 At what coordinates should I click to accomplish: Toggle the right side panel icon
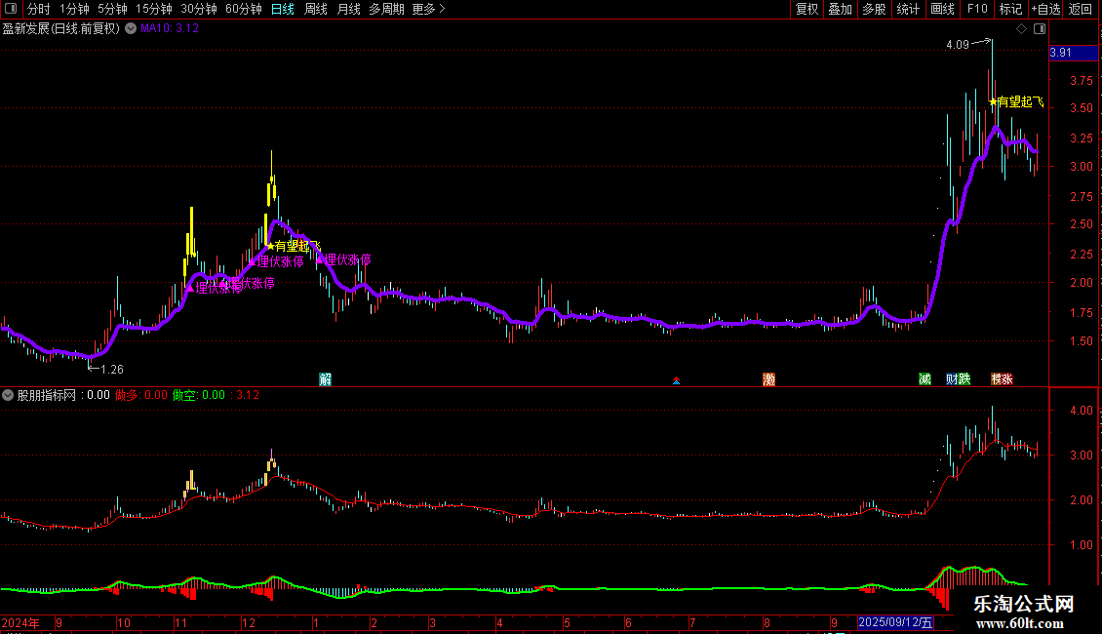(x=1040, y=29)
